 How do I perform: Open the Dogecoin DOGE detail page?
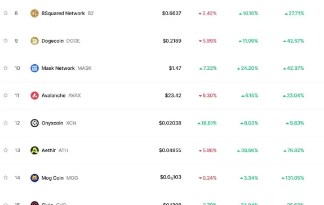(x=60, y=41)
